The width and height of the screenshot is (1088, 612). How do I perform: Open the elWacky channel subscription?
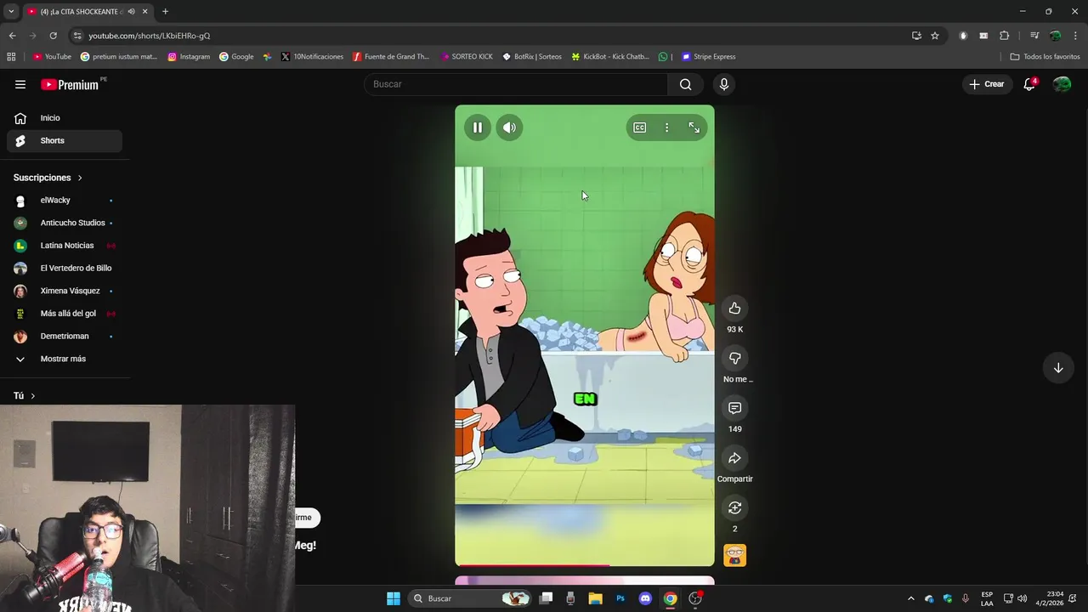[x=65, y=201]
